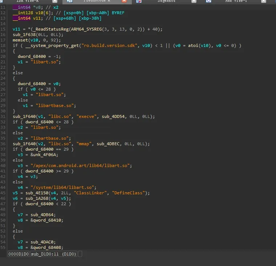276x266 pixels.
Task: Click the Segments tab icon
Action: pyautogui.click(x=139, y=1)
